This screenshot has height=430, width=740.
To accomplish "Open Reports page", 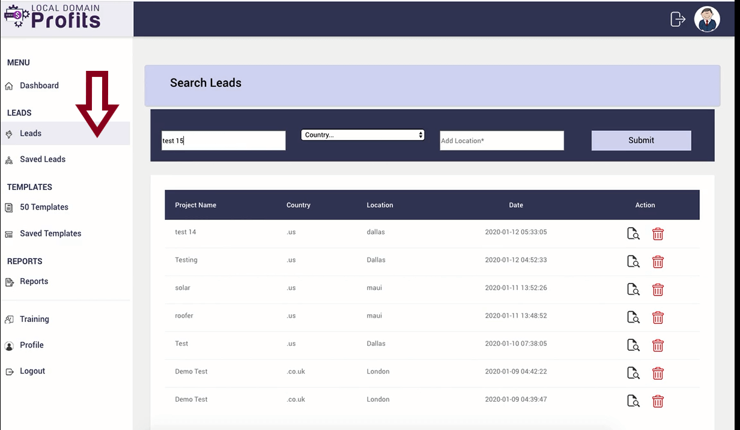I will pyautogui.click(x=34, y=281).
